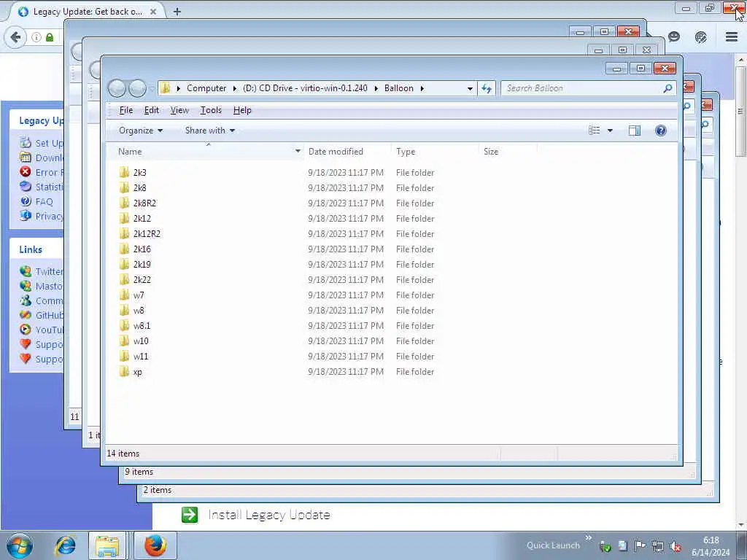Viewport: 747px width, 560px height.
Task: Click the Explorer Forward arrow button
Action: click(138, 88)
